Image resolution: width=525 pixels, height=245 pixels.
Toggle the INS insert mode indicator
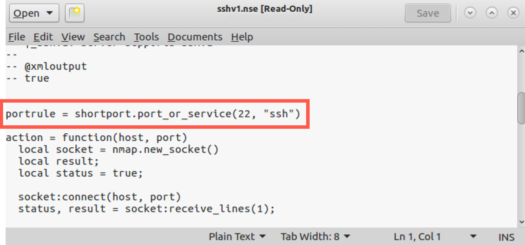[506, 237]
